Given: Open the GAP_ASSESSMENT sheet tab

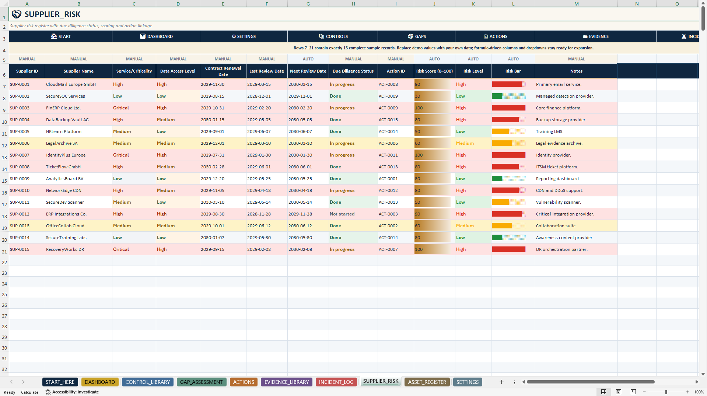Looking at the screenshot, I should click(x=201, y=382).
